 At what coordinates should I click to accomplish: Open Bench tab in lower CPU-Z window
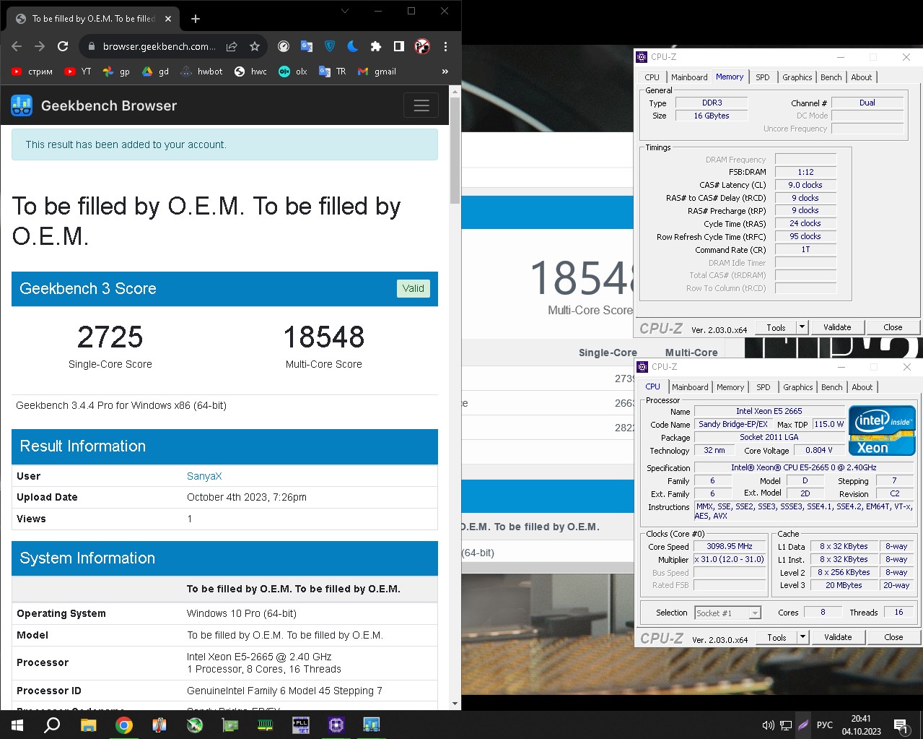(x=831, y=387)
